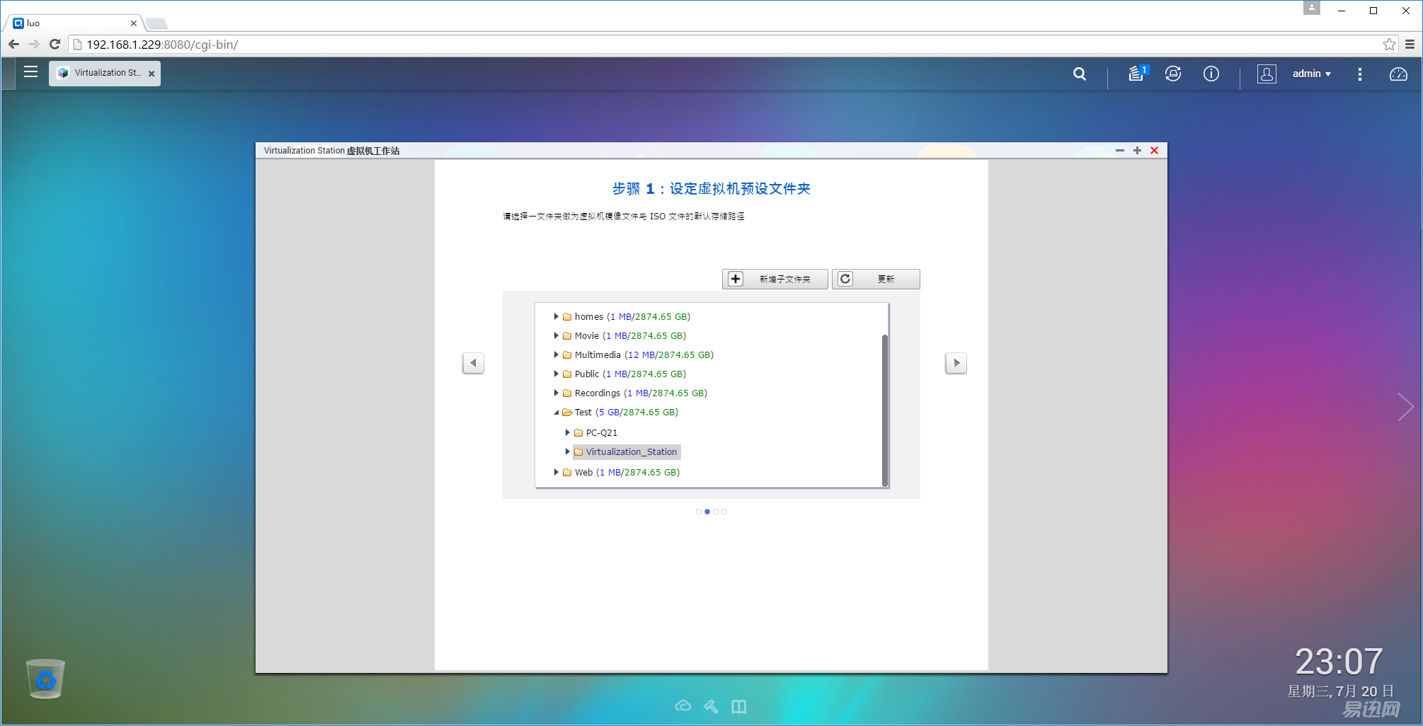The width and height of the screenshot is (1423, 726).
Task: Expand the Multimedia folder tree arrow
Action: click(x=556, y=355)
